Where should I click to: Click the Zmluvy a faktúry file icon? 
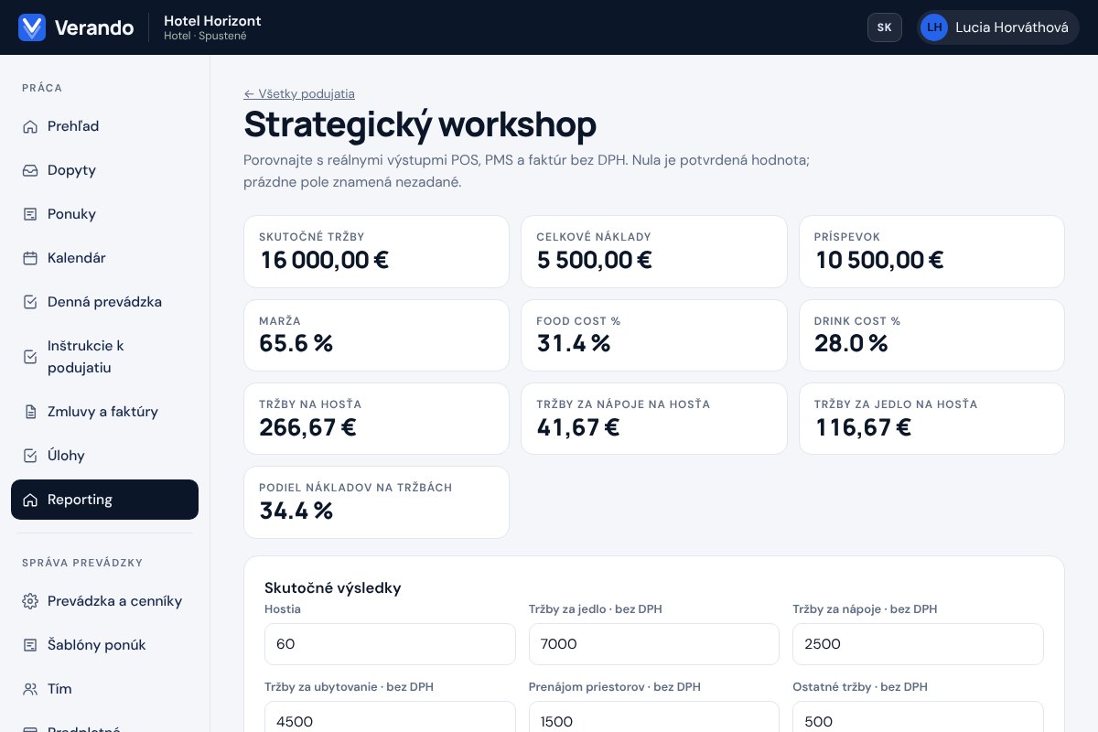pyautogui.click(x=30, y=412)
